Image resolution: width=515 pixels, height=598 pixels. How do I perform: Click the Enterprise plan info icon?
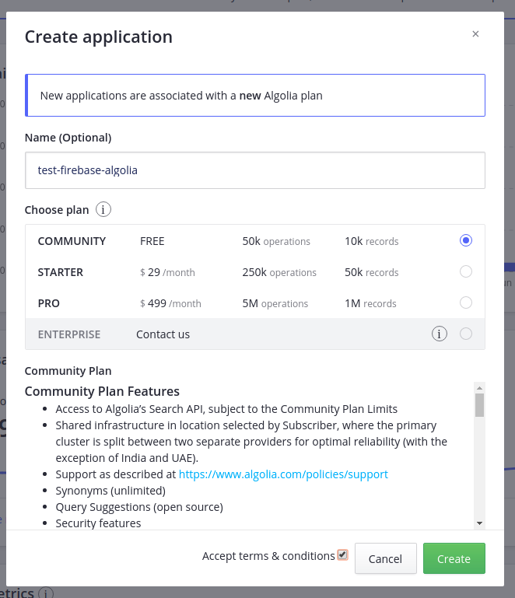click(440, 334)
